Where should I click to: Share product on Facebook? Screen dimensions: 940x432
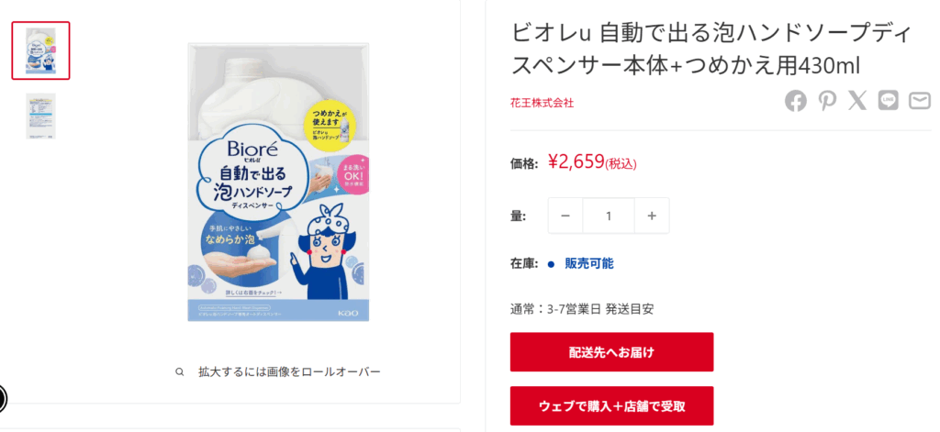tap(796, 101)
